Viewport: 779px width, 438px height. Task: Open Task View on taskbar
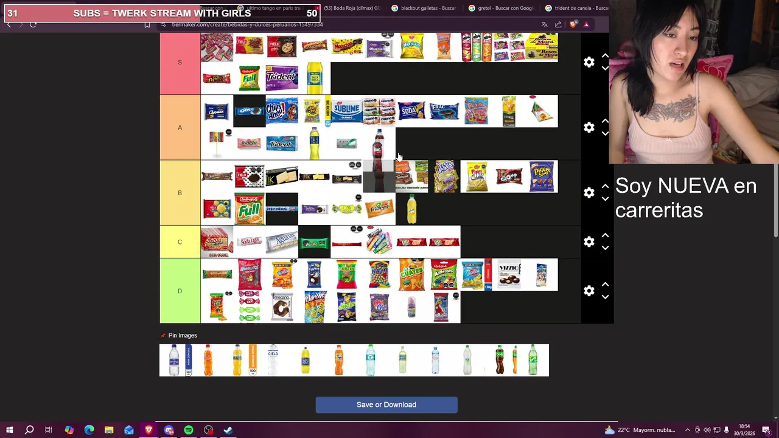49,430
